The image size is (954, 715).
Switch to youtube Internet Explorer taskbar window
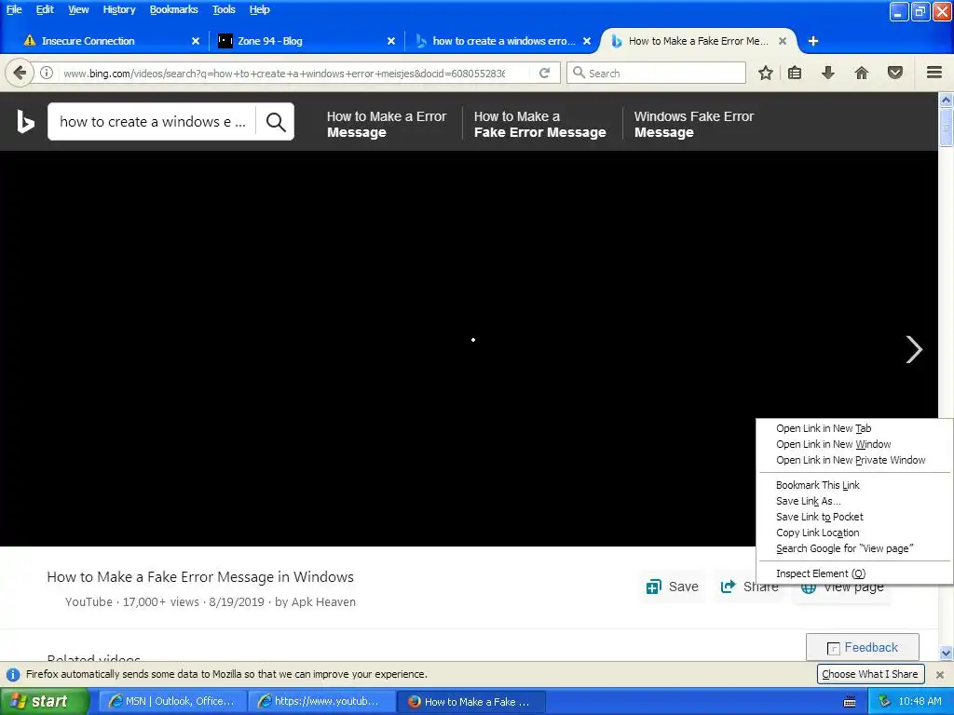tap(321, 702)
